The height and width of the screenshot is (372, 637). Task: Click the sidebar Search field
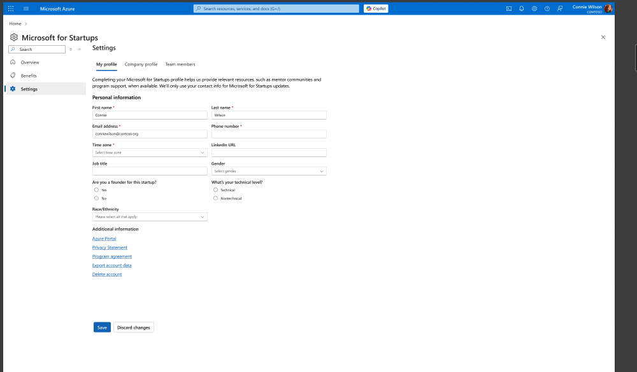click(37, 50)
